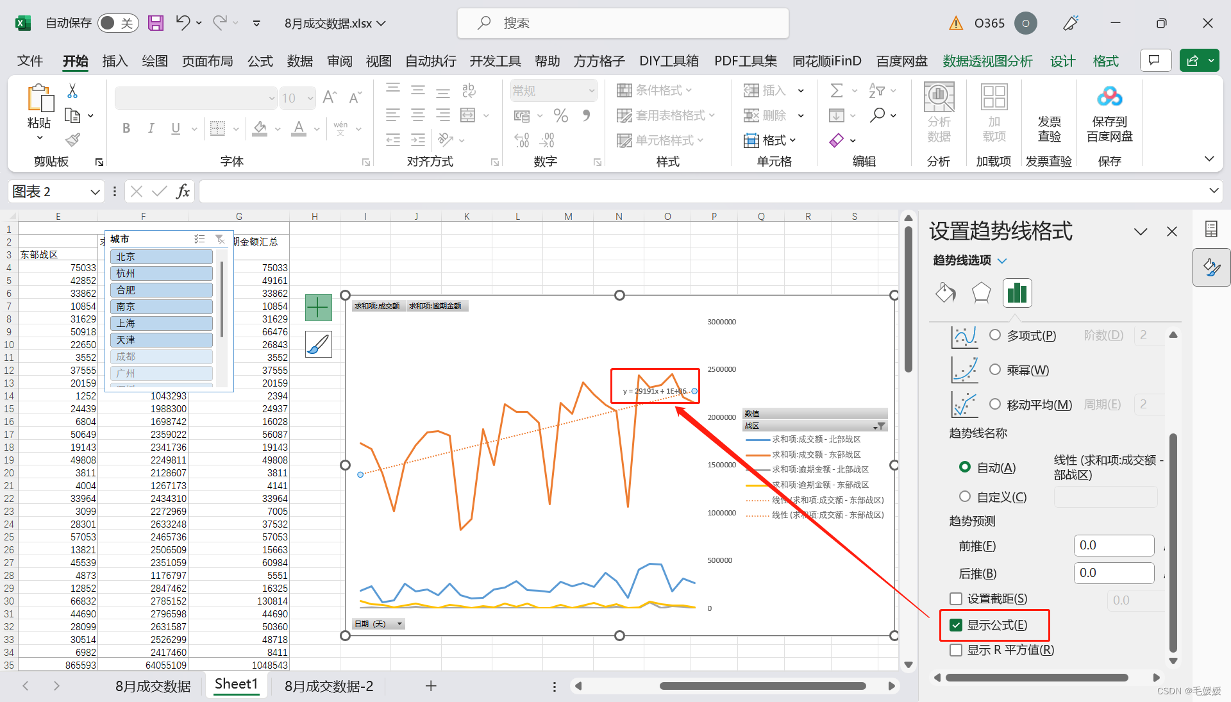Expand Trendline Options dropdown arrow
1231x702 pixels.
(1003, 260)
